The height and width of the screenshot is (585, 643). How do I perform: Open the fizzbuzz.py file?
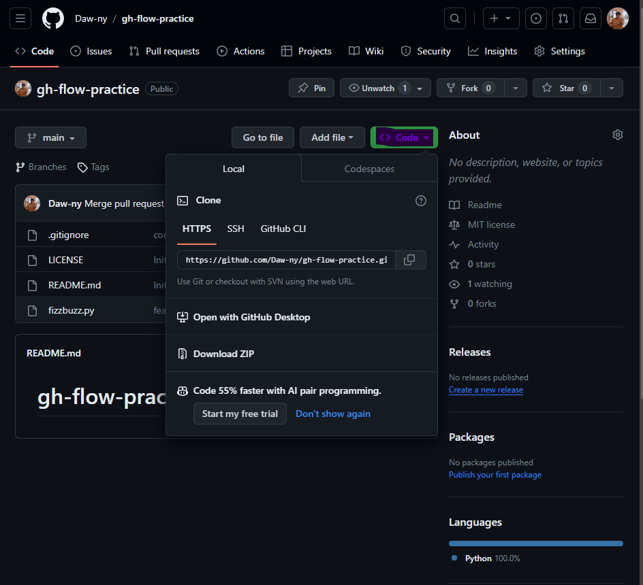click(x=72, y=310)
